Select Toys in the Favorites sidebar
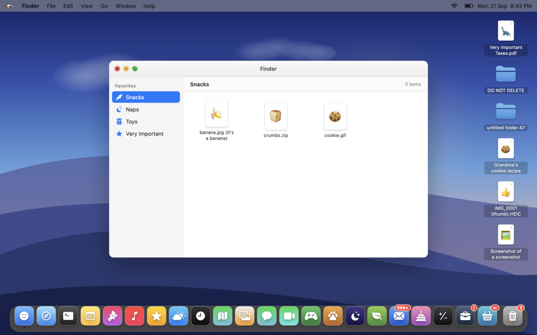Viewport: 537px width, 335px height. point(146,122)
